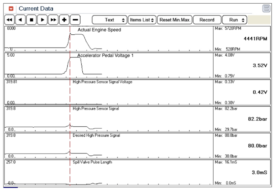Screen dimensions: 275x191
Task: Open the red Current Data menu arrow
Action: click(x=11, y=9)
